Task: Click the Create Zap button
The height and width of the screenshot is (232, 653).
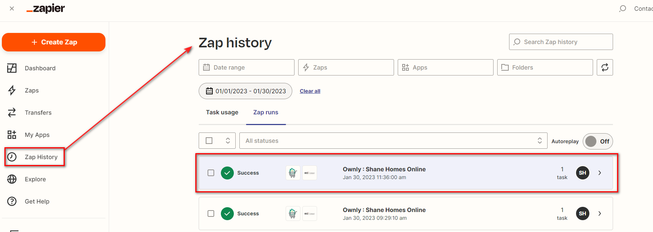Action: click(x=54, y=42)
